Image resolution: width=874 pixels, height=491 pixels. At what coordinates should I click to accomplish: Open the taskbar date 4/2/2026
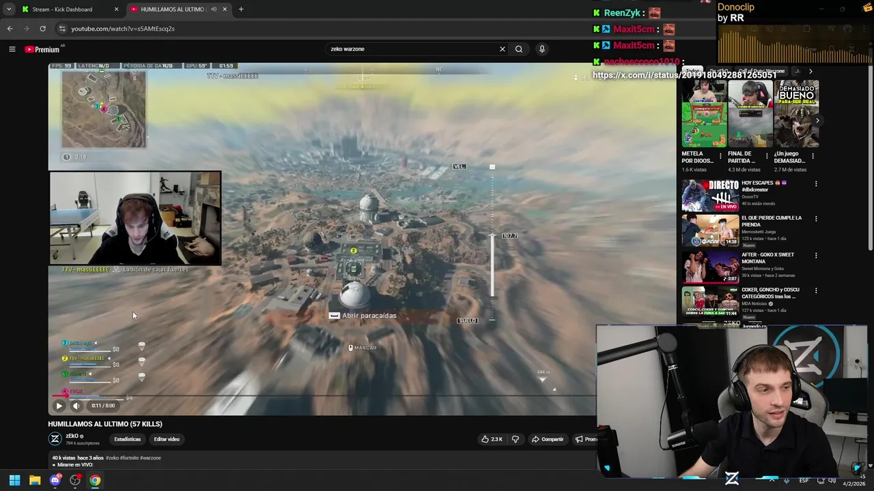point(854,483)
